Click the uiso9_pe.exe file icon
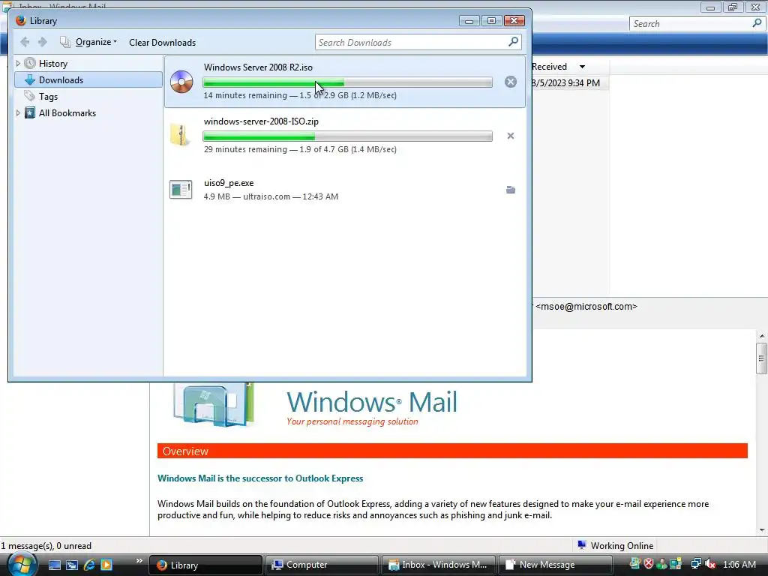 click(181, 190)
